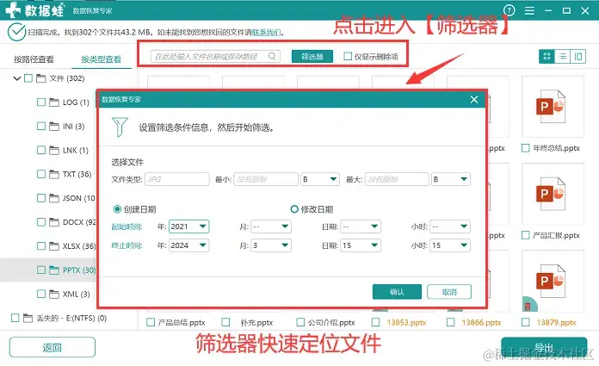This screenshot has height=366, width=599.
Task: Click the TXT folder icon
Action: [54, 174]
